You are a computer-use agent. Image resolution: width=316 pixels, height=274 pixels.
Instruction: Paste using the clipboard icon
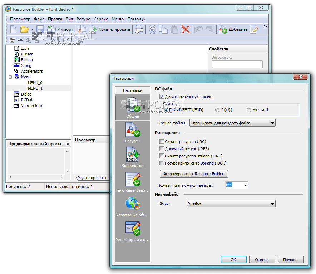point(174,29)
